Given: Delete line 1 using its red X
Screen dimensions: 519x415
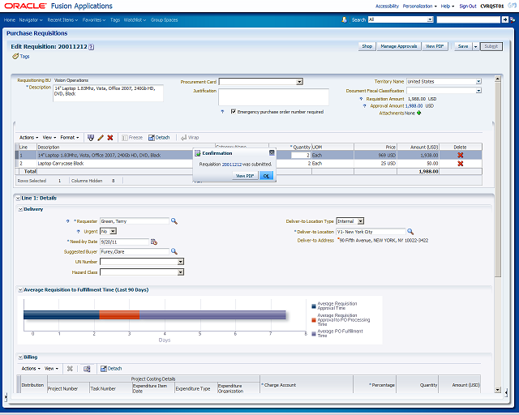Looking at the screenshot, I should tap(460, 155).
